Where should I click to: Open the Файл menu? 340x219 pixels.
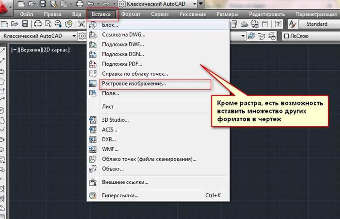(x=26, y=14)
